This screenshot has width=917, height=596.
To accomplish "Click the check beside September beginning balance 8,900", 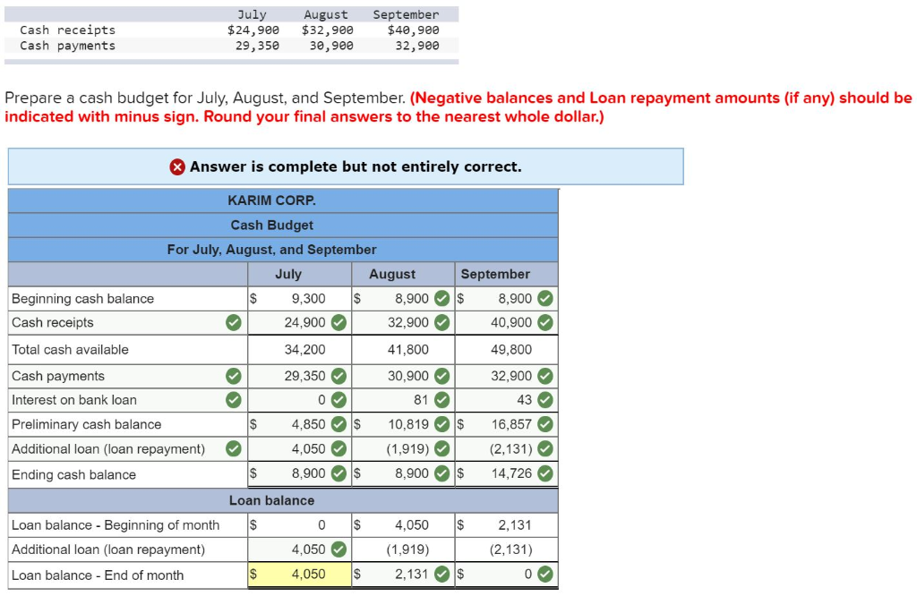I will tap(545, 299).
